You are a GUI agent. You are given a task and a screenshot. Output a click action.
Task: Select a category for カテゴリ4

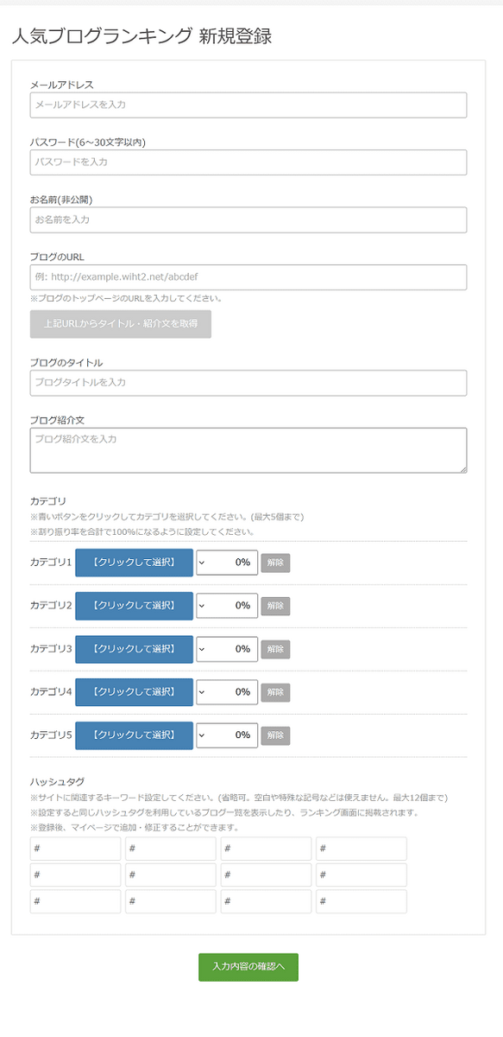point(134,692)
